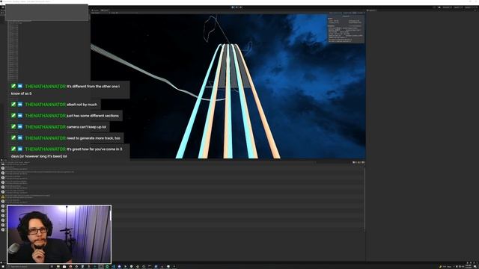Open the Layers dropdown
479x269 pixels.
[x=458, y=7]
